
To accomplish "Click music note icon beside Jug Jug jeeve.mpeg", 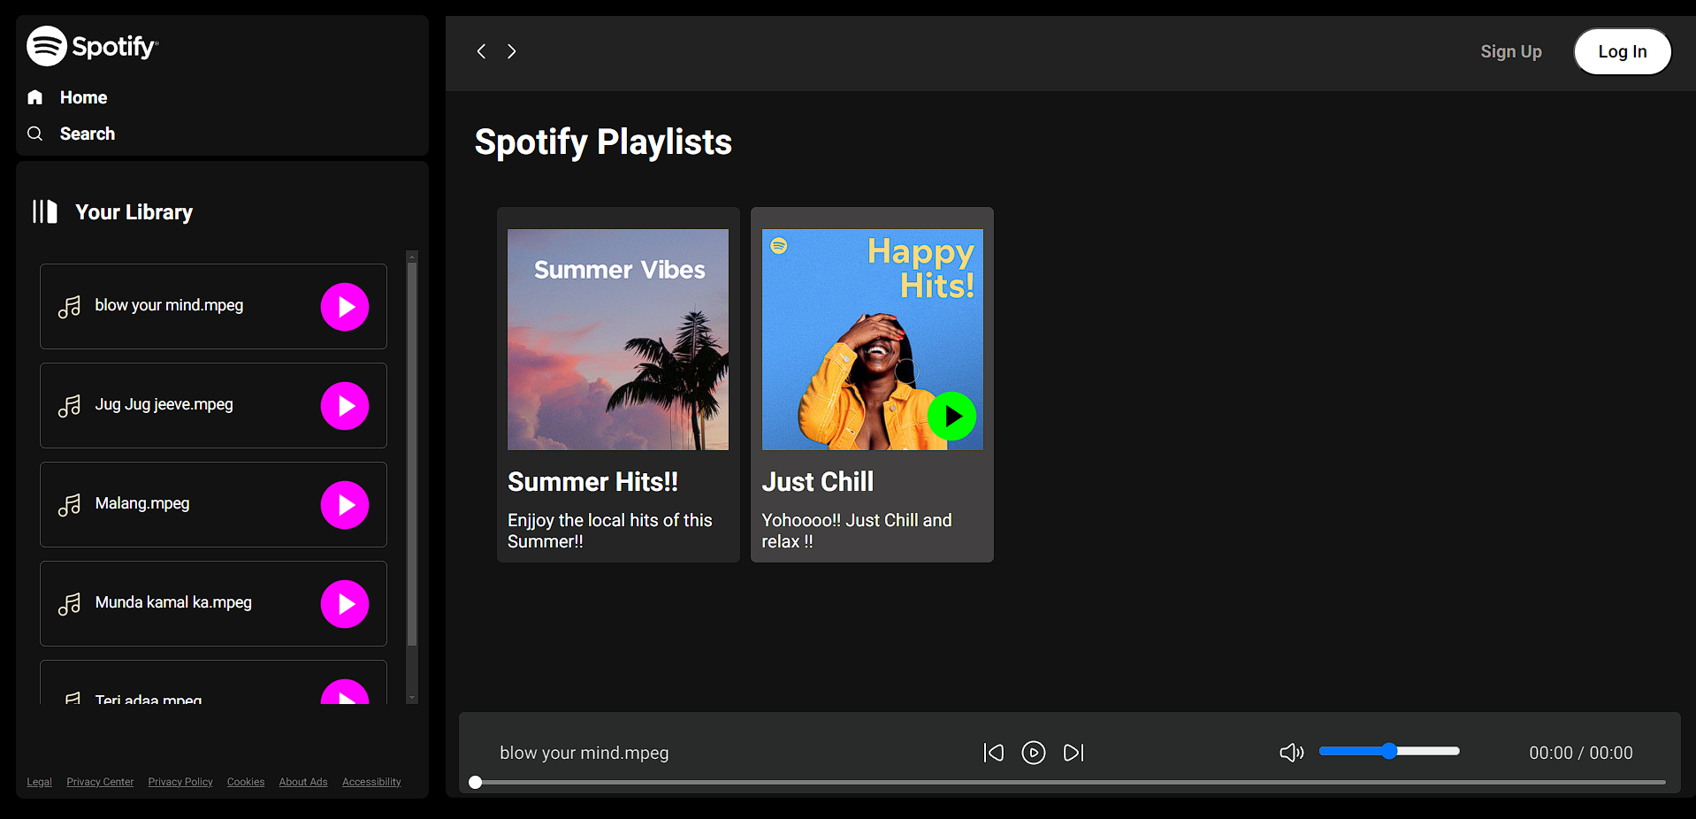I will (x=69, y=406).
